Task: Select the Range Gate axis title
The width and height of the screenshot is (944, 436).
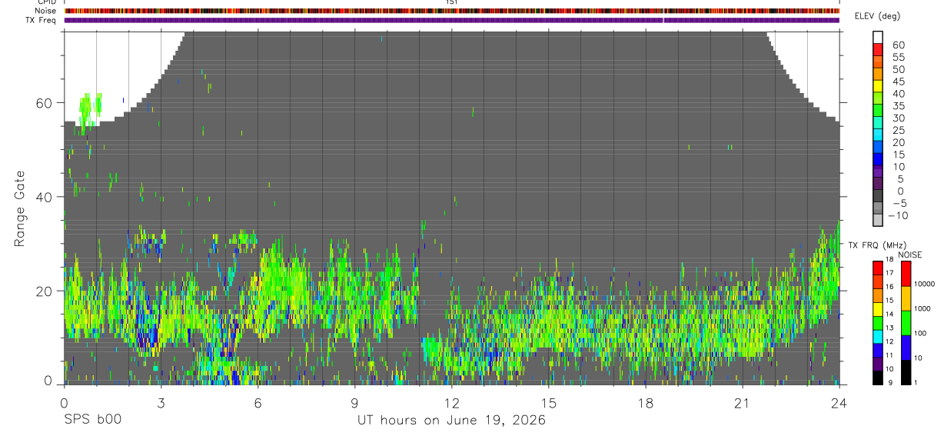Action: point(21,208)
